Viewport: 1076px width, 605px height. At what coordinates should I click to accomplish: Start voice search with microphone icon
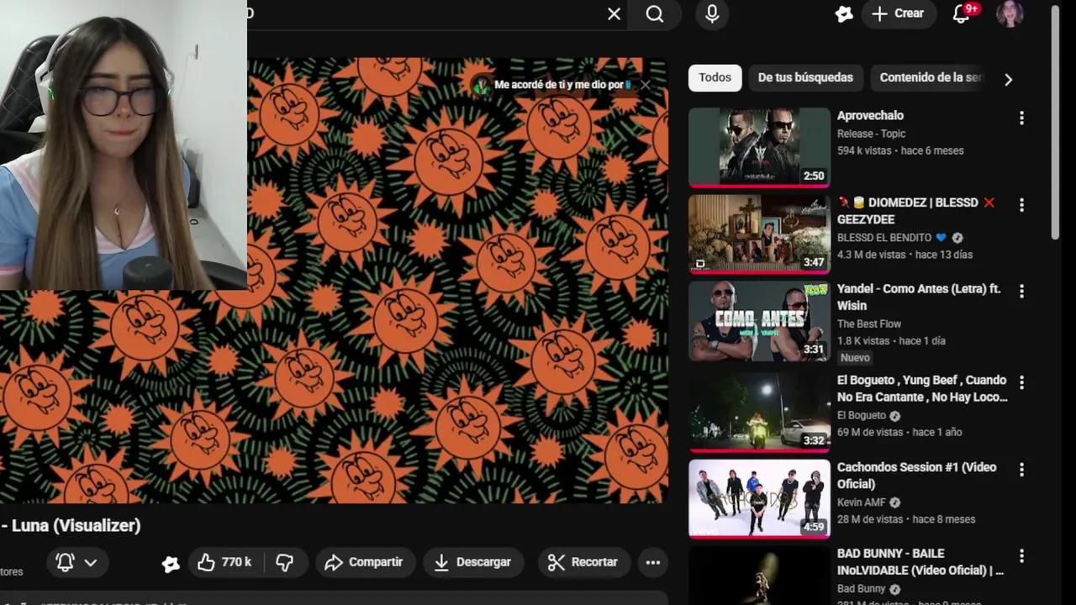(x=712, y=14)
